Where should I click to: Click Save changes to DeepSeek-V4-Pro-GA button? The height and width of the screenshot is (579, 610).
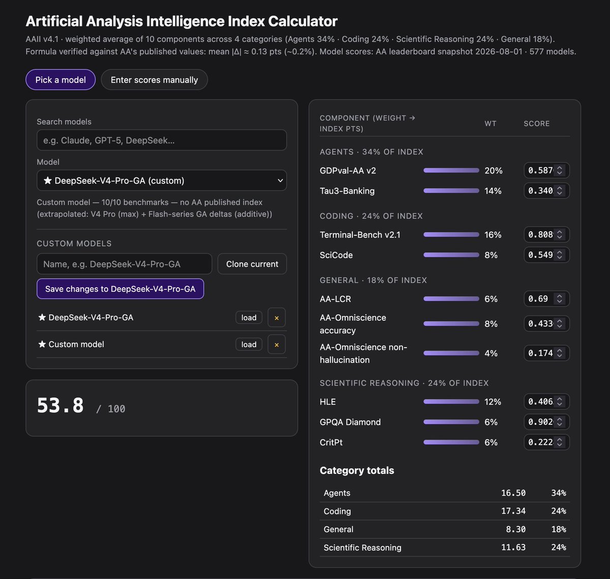[x=120, y=289]
